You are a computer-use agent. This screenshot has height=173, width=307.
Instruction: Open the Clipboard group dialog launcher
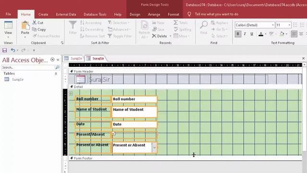(x=62, y=43)
